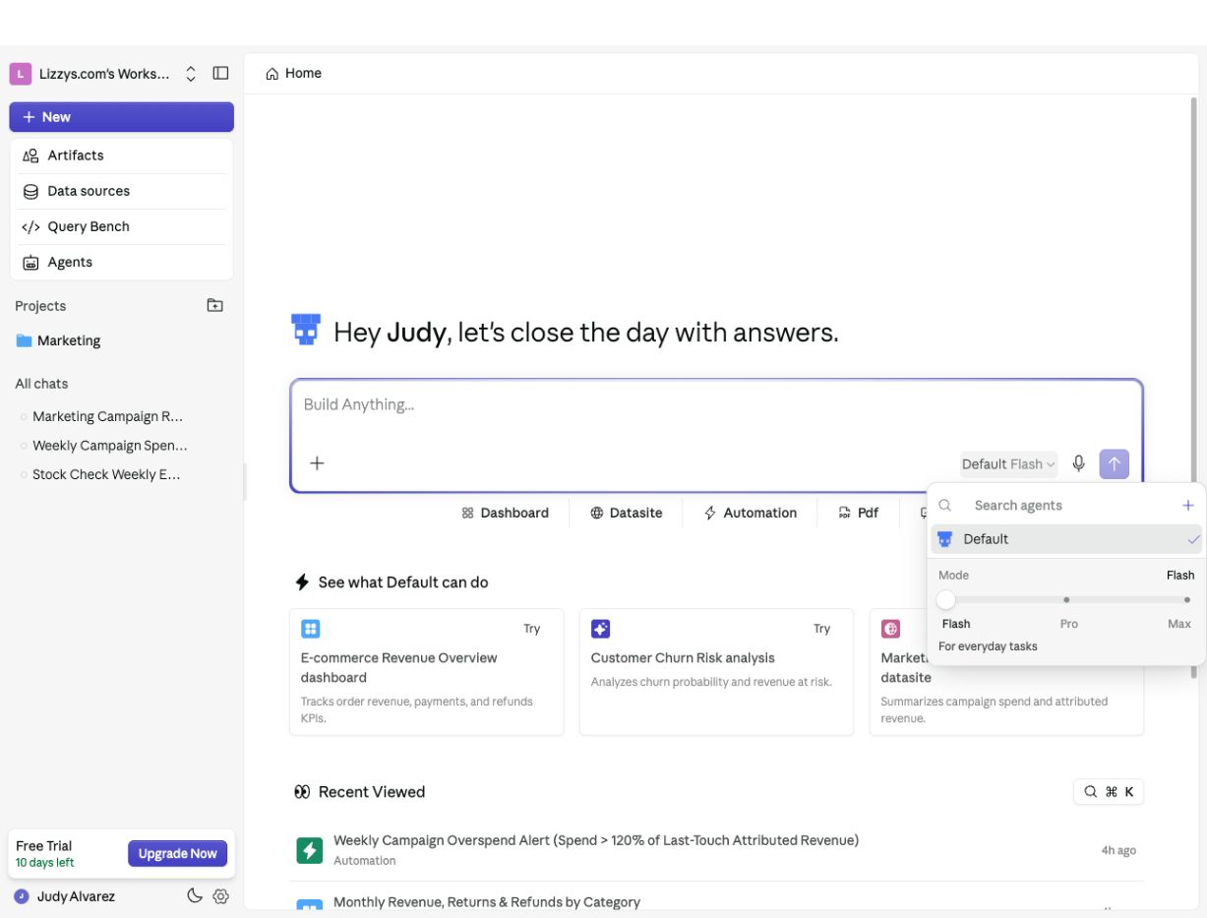Open the Recent Viewed search button

click(x=1109, y=792)
